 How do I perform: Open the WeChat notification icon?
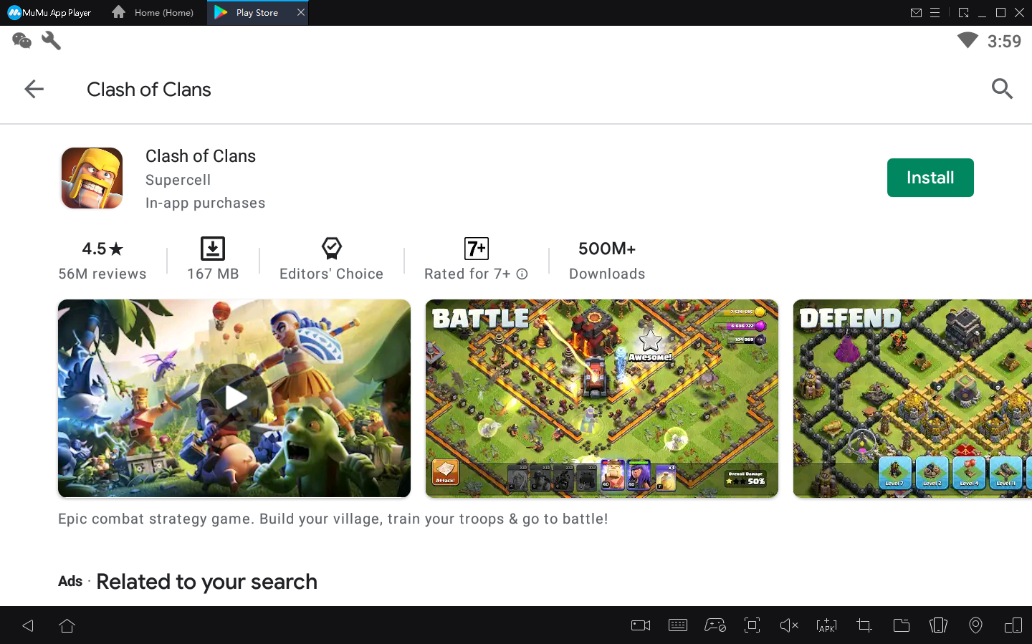21,41
